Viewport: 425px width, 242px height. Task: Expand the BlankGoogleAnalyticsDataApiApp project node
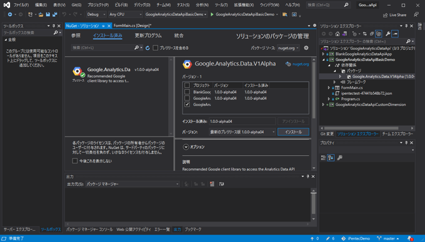click(323, 54)
